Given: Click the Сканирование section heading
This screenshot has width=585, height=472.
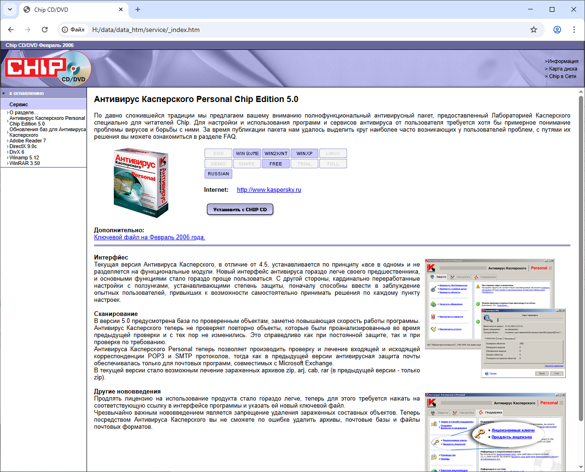Looking at the screenshot, I should click(x=116, y=314).
